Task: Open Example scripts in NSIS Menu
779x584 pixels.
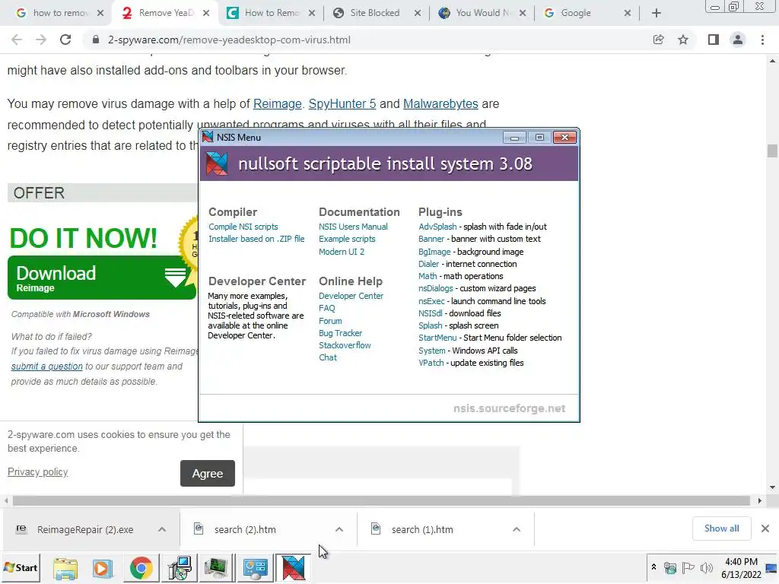Action: (x=347, y=239)
